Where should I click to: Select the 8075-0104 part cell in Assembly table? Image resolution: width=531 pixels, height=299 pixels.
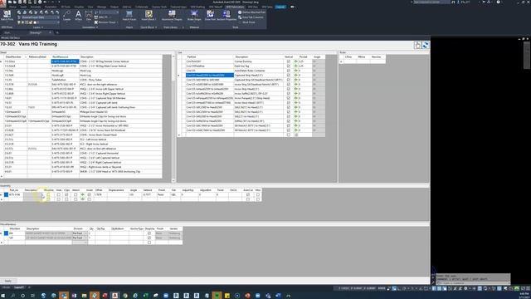pyautogui.click(x=16, y=195)
